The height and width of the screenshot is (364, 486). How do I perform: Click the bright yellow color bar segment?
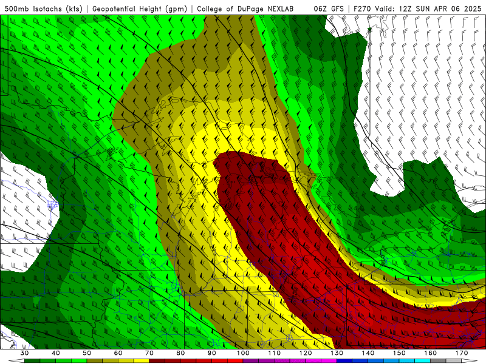pos(142,362)
